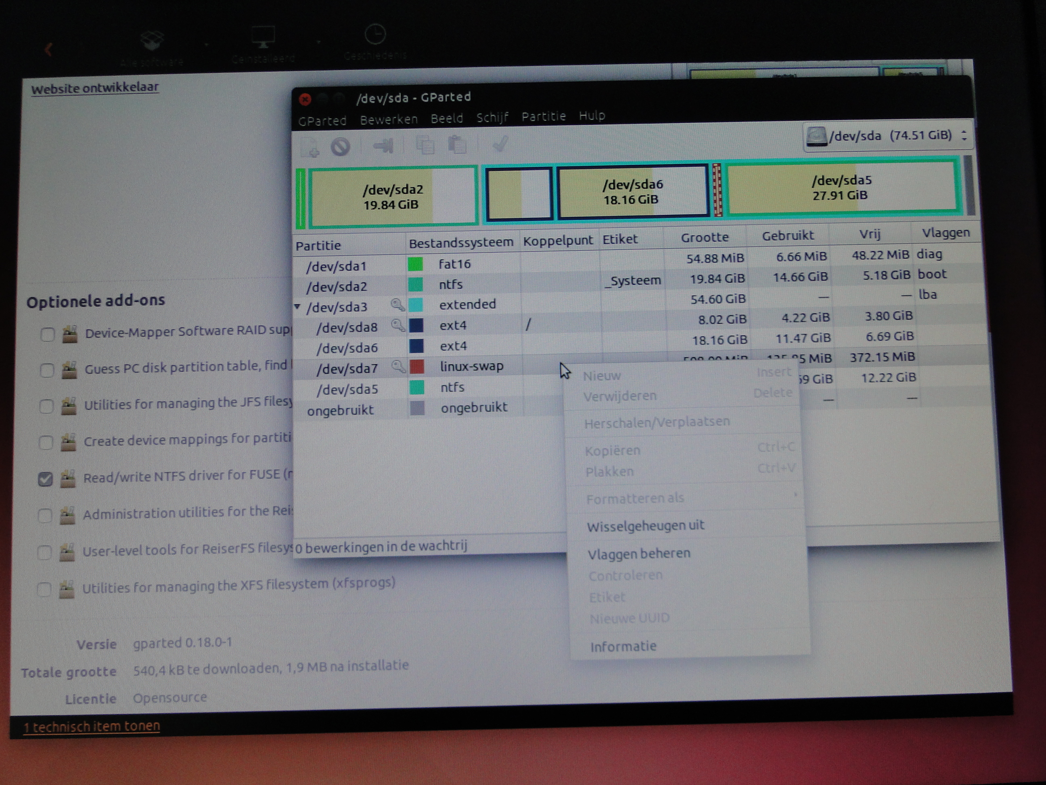Click package icon beside Guess PC disk partition
Image resolution: width=1046 pixels, height=785 pixels.
click(x=69, y=370)
